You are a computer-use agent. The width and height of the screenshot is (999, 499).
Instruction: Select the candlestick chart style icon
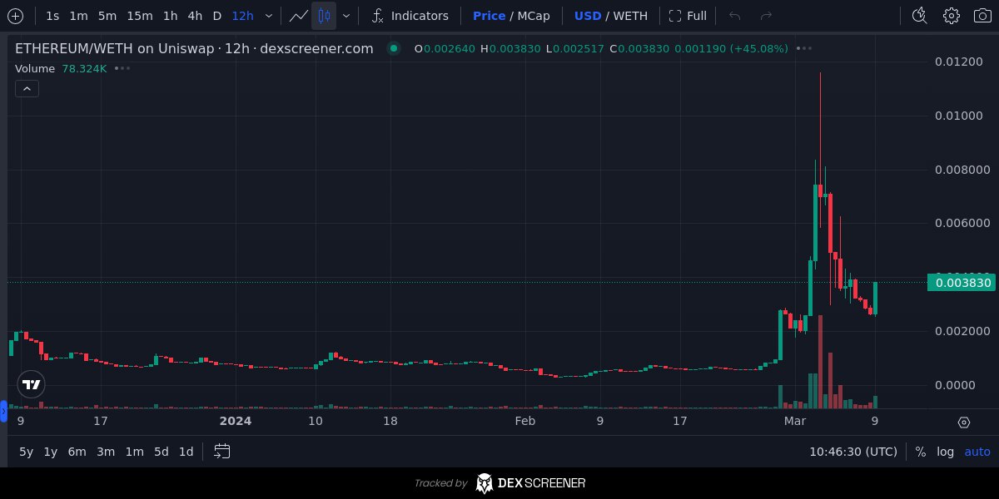pos(324,15)
